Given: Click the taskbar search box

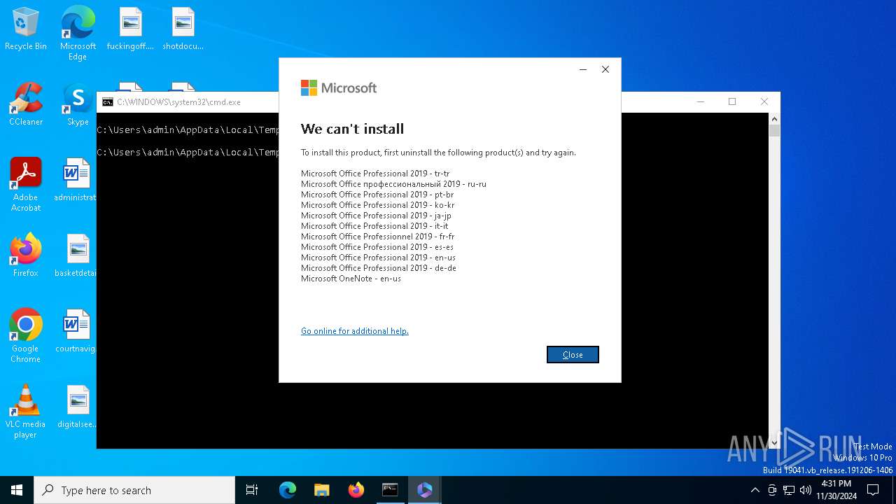Looking at the screenshot, I should (x=134, y=490).
